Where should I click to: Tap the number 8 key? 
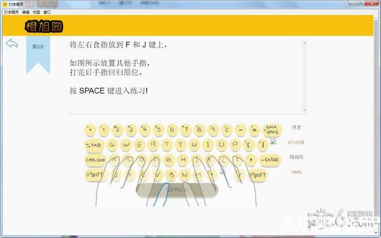click(199, 129)
